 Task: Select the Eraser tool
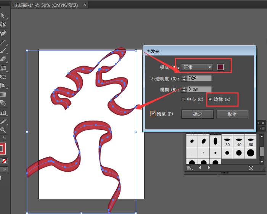pyautogui.click(x=3, y=59)
